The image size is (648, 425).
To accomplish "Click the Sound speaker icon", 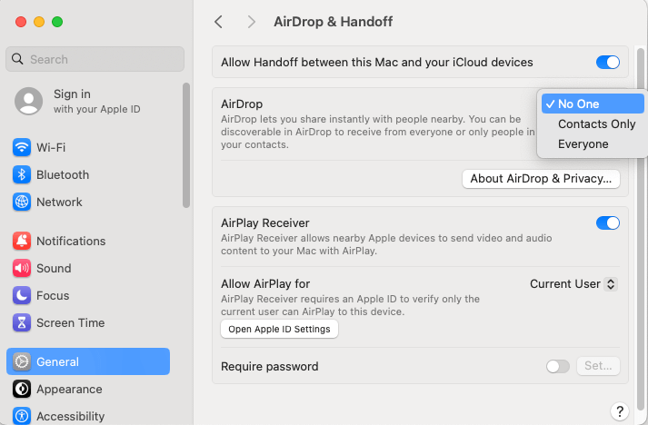I will (x=22, y=268).
